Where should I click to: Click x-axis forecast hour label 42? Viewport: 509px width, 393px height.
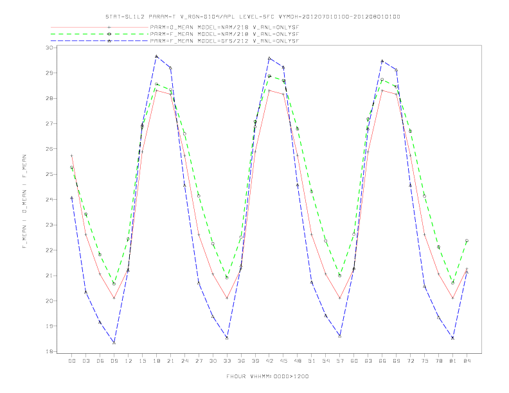pos(269,361)
